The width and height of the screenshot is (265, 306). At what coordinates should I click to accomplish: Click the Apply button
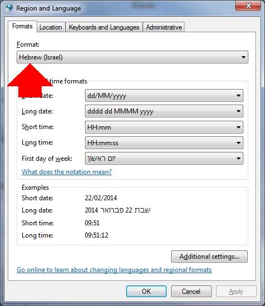point(236,292)
